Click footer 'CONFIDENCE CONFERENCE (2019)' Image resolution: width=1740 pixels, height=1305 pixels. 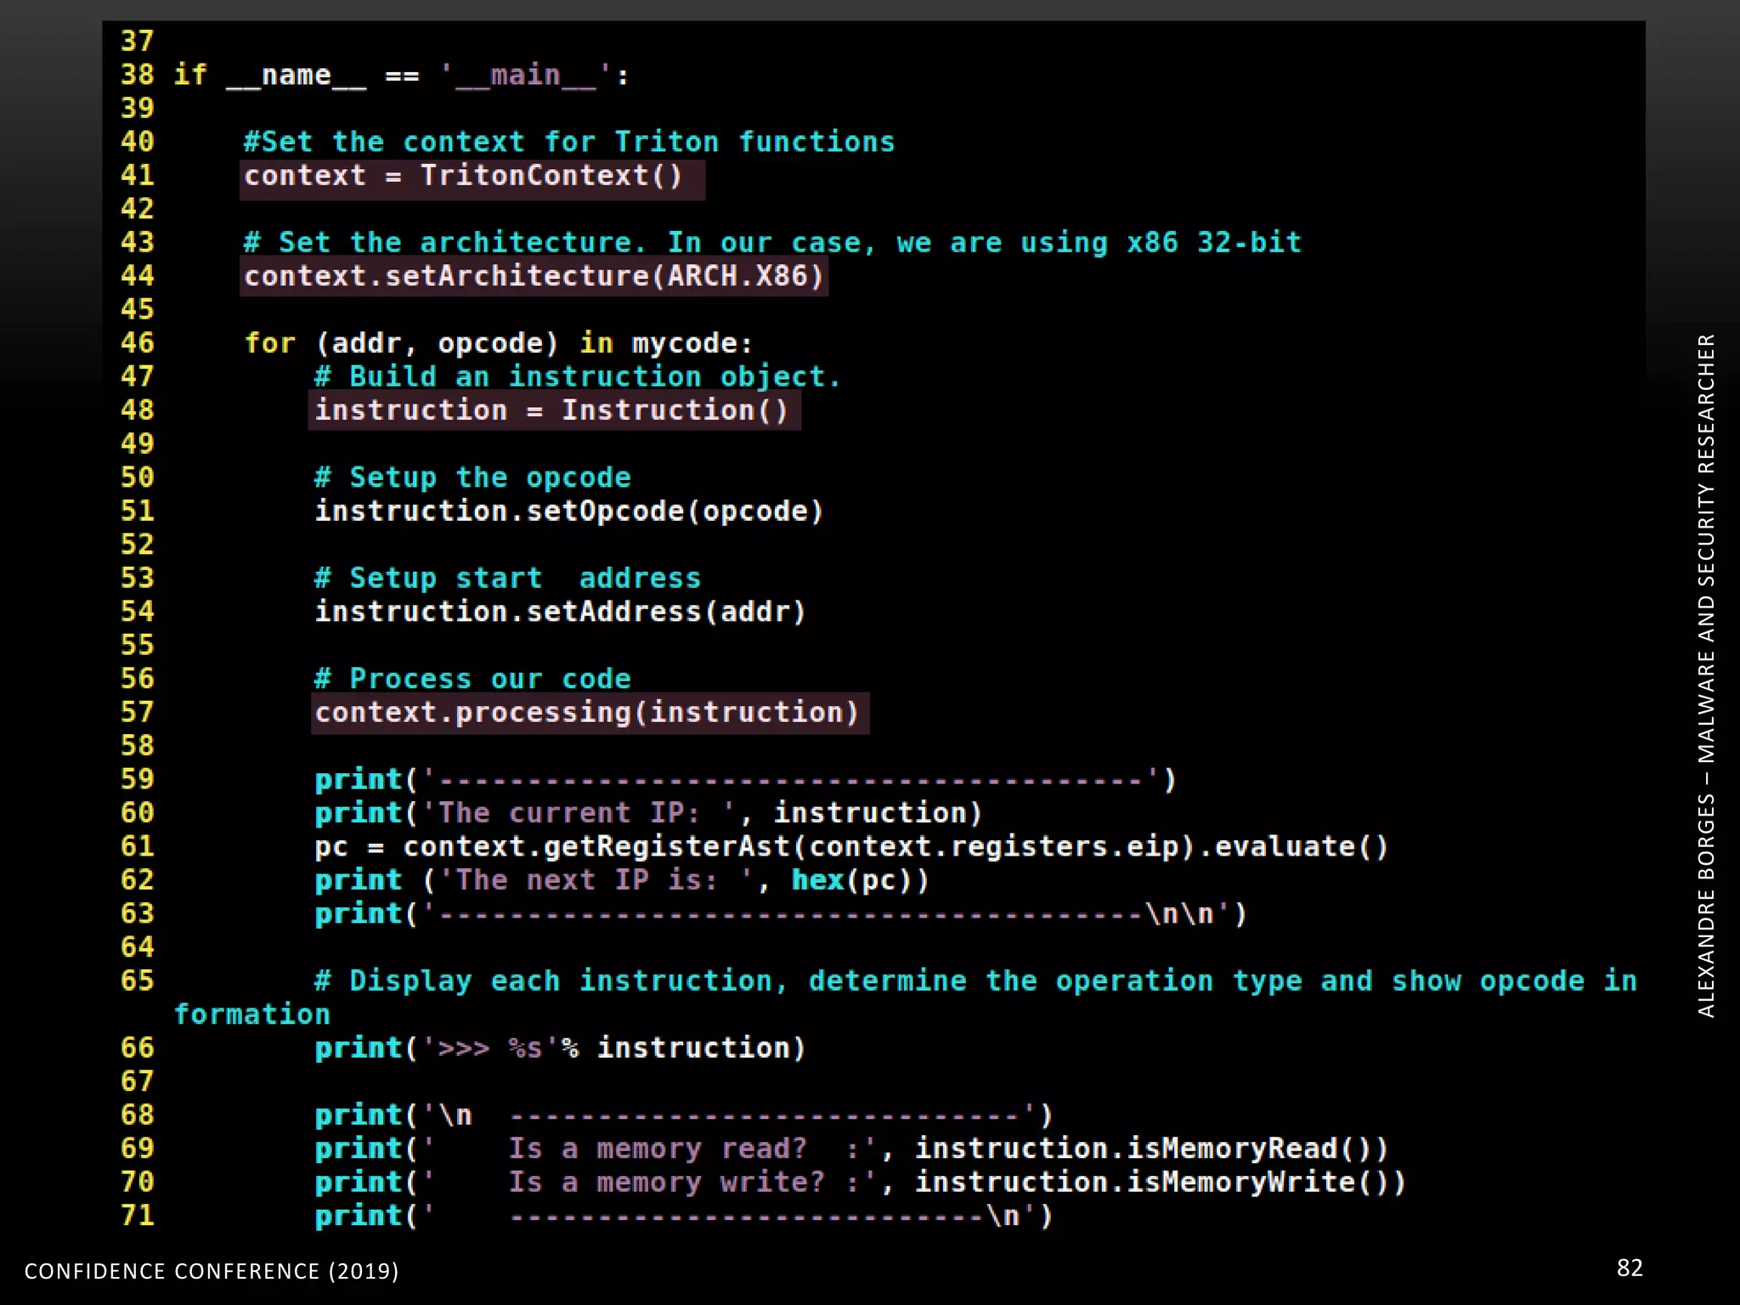click(x=212, y=1271)
